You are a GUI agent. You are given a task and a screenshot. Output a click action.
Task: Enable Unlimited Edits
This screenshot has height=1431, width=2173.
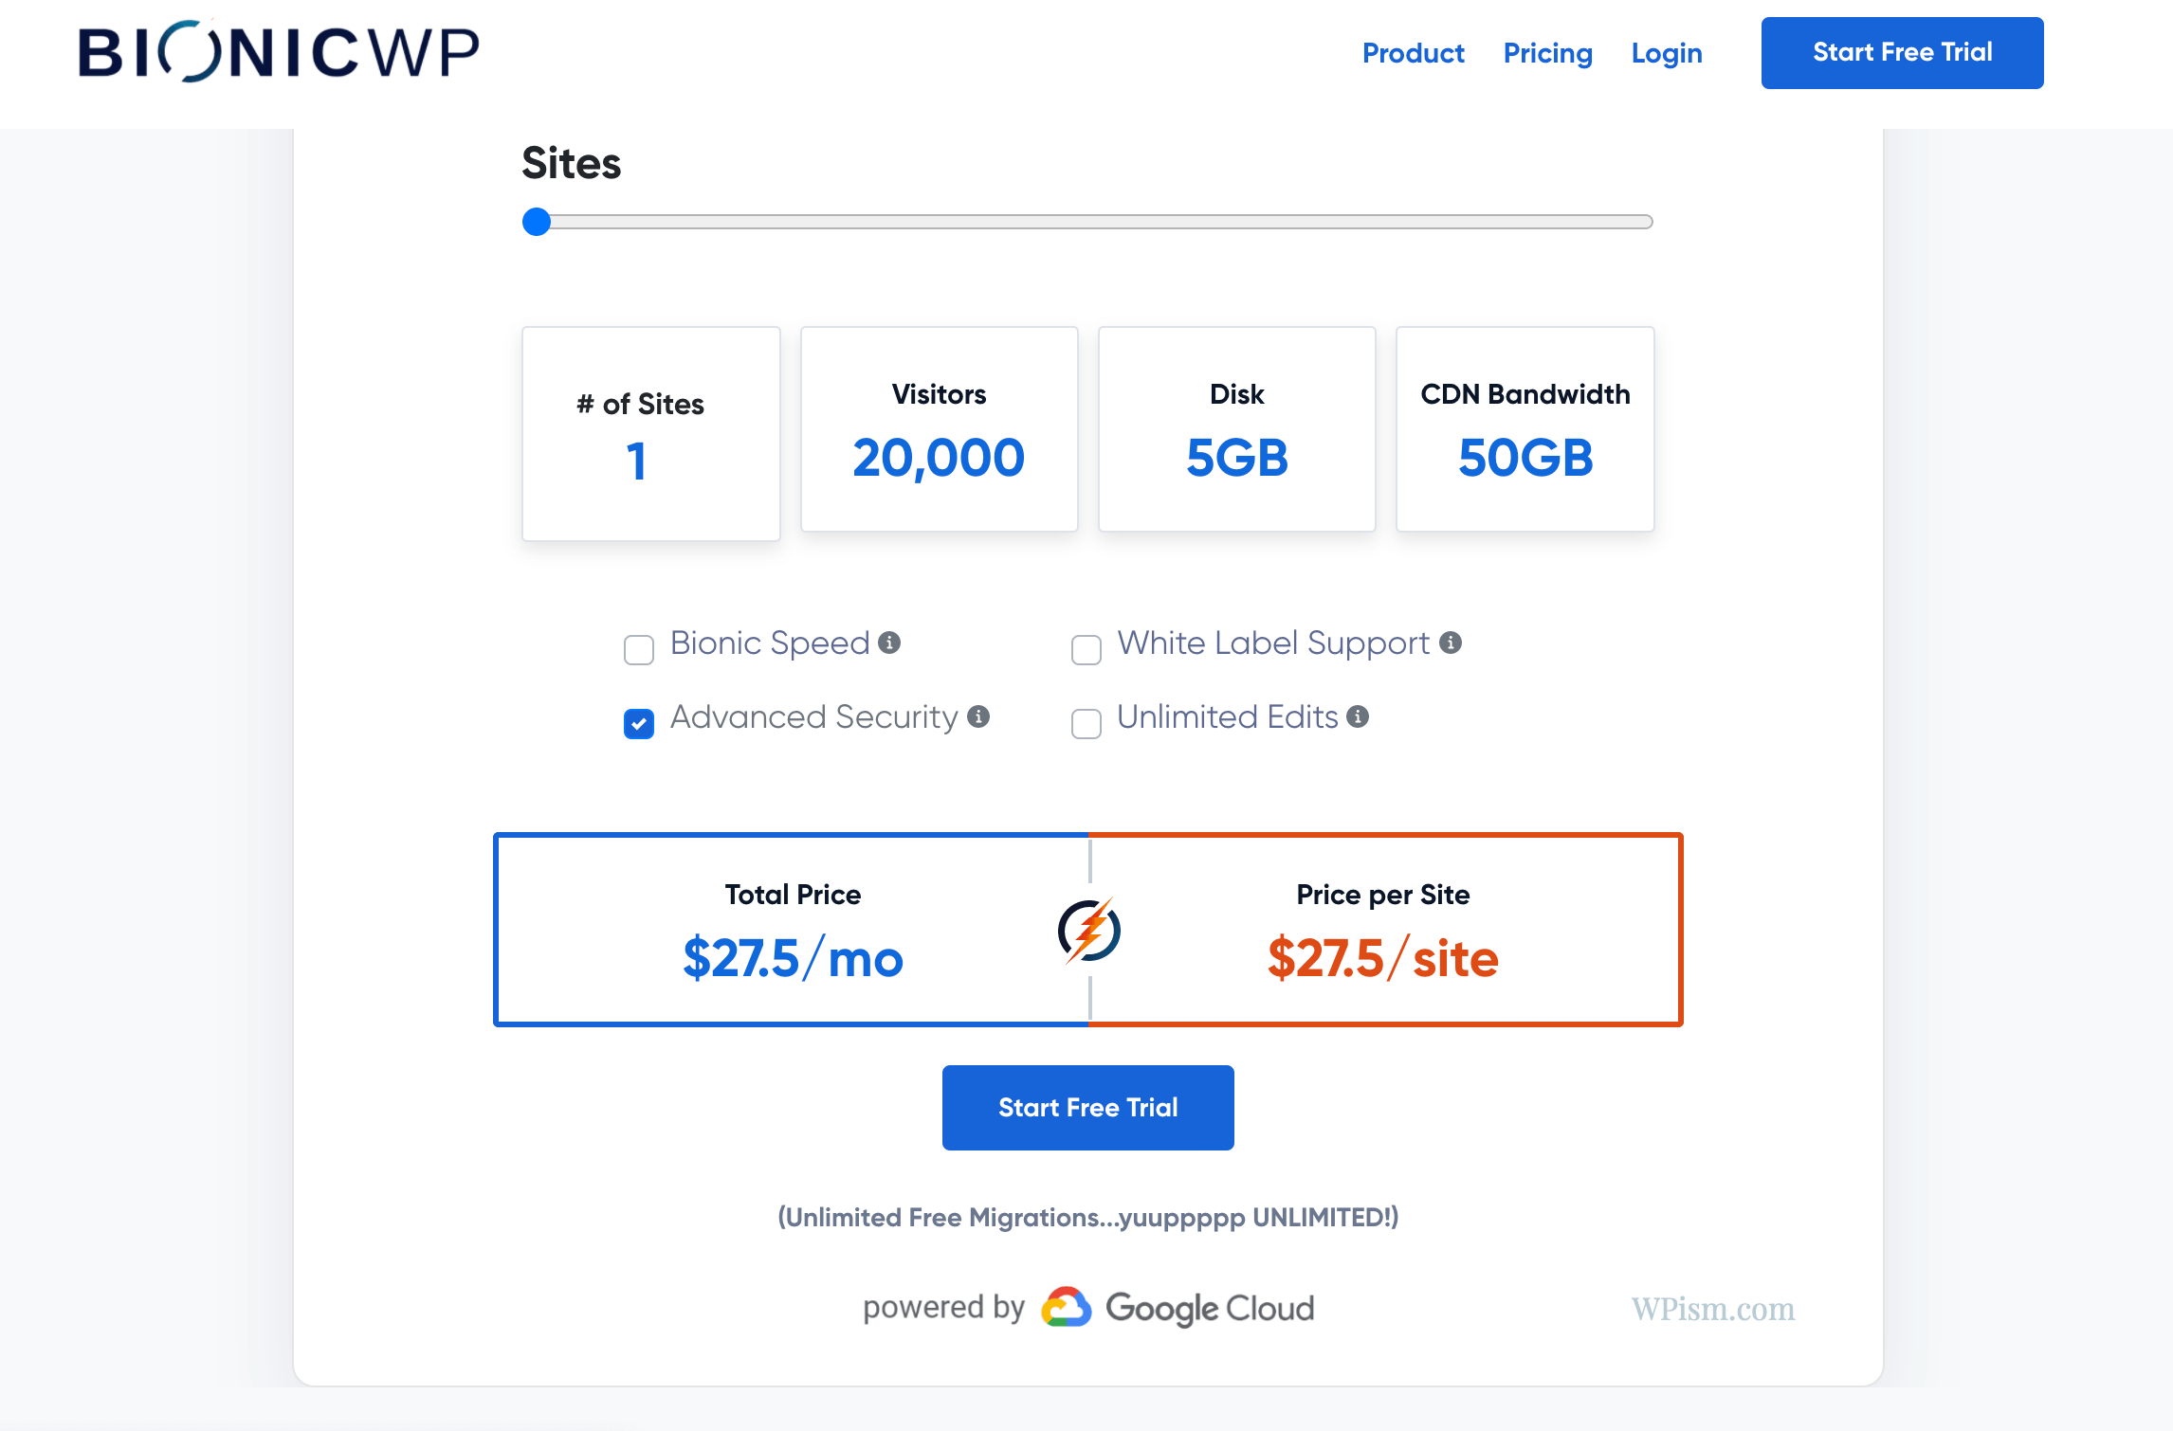tap(1086, 723)
